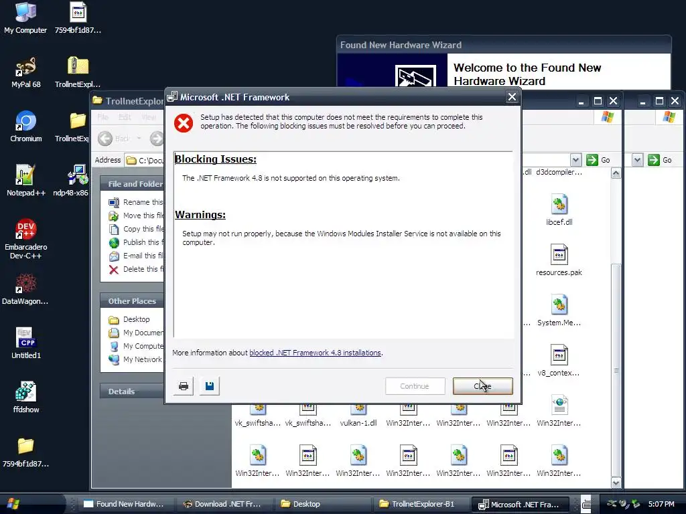
Task: Open the Edit menu in Explorer
Action: (x=125, y=117)
